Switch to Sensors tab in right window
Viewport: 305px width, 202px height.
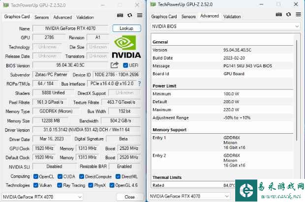pos(188,17)
